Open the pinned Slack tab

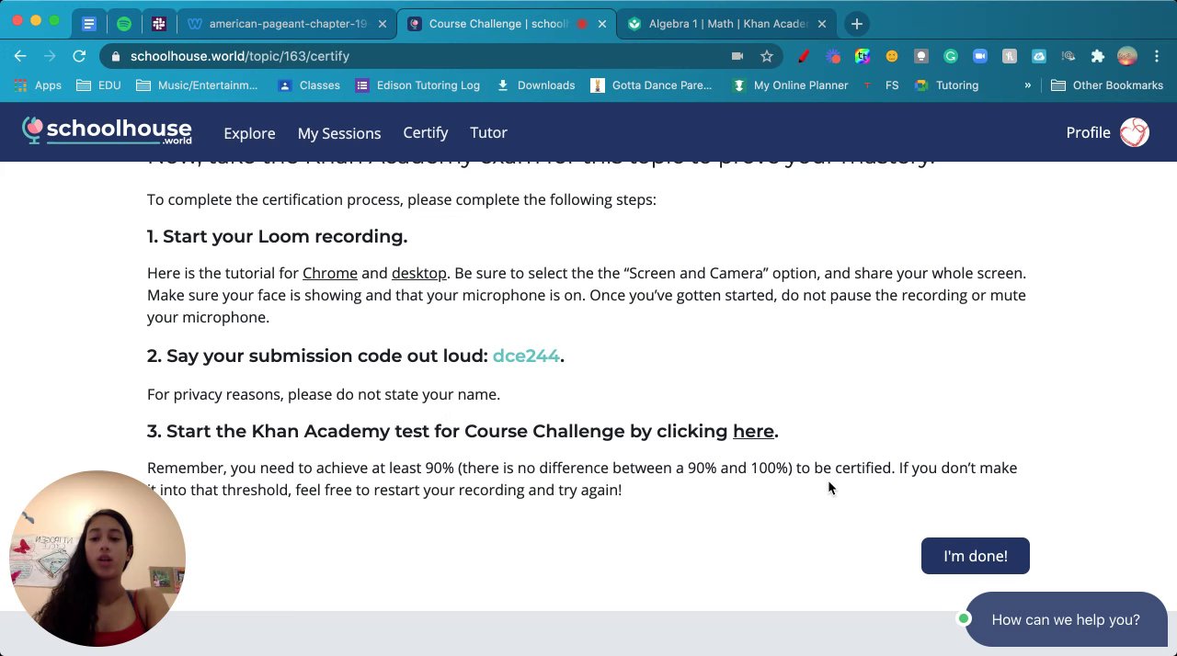point(159,24)
